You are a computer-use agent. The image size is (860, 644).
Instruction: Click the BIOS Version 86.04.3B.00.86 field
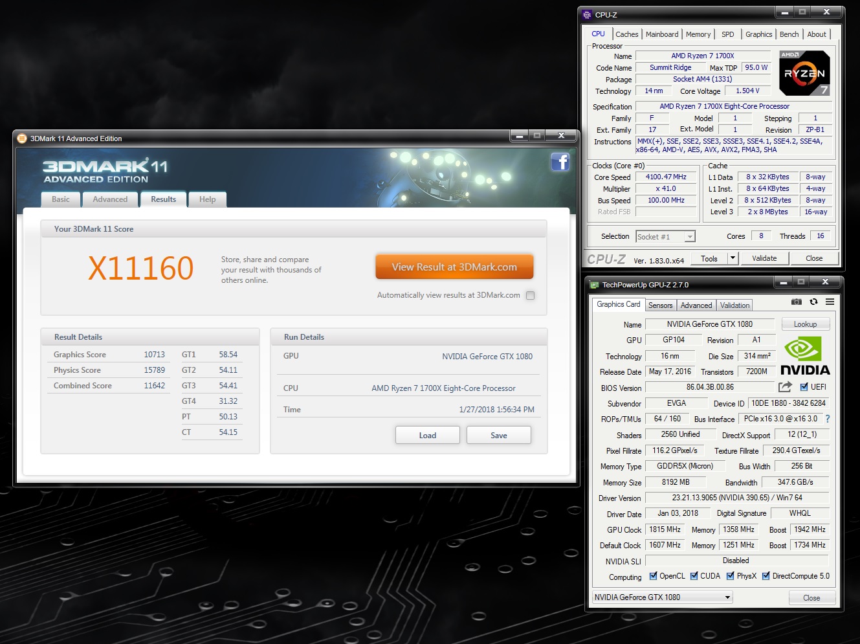coord(710,387)
